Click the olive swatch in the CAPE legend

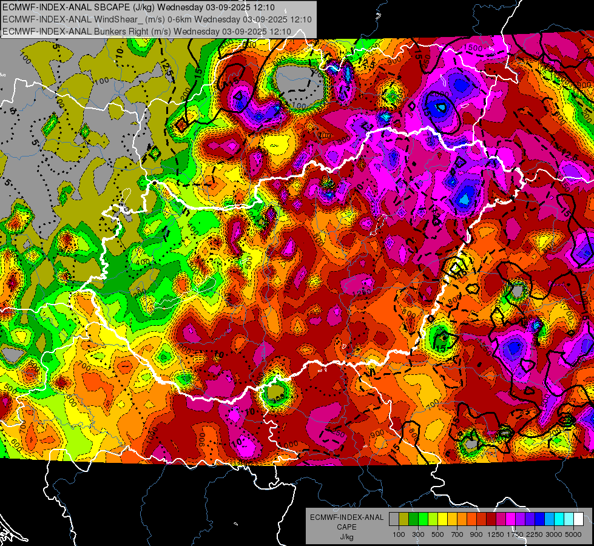[404, 519]
